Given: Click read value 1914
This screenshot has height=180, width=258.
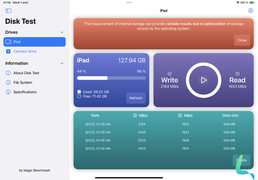Looking at the screenshot, I should pos(185,148).
